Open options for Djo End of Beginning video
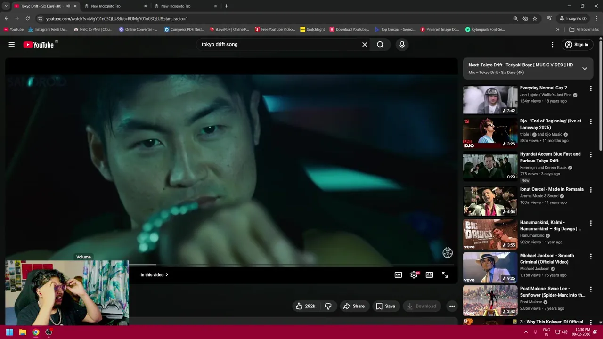The height and width of the screenshot is (339, 603). pyautogui.click(x=591, y=121)
